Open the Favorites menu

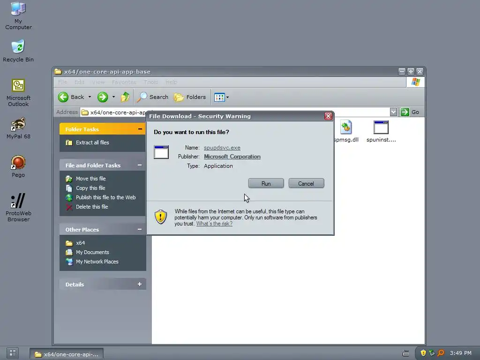tap(124, 82)
